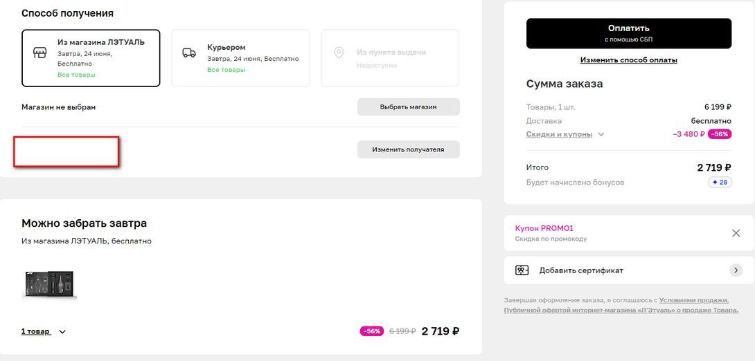Click the Изменить получателя button

(408, 149)
